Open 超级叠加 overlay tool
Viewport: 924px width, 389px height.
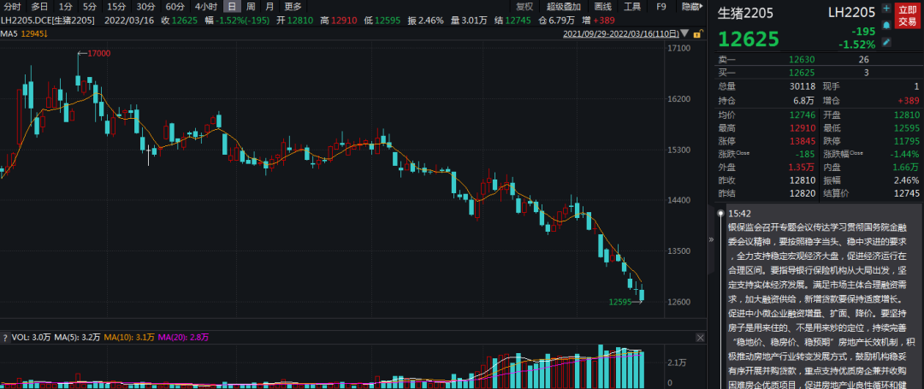point(563,7)
